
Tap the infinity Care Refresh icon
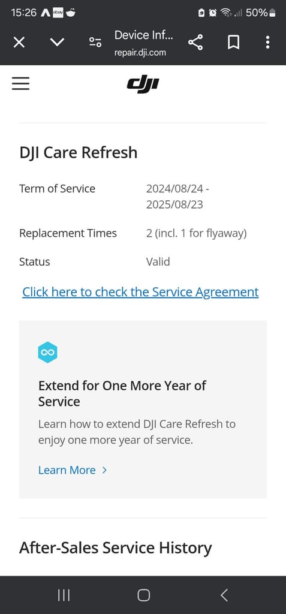click(x=48, y=353)
